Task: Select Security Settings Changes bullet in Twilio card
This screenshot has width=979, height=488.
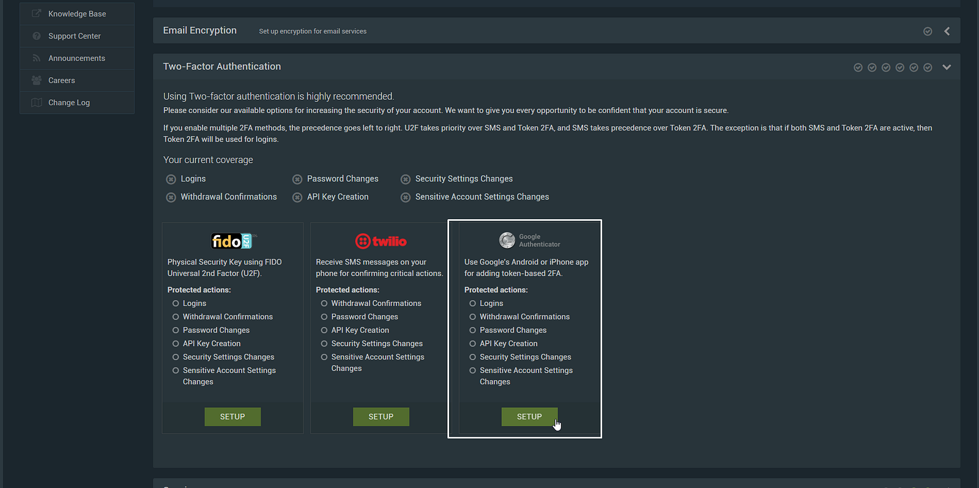Action: point(324,343)
